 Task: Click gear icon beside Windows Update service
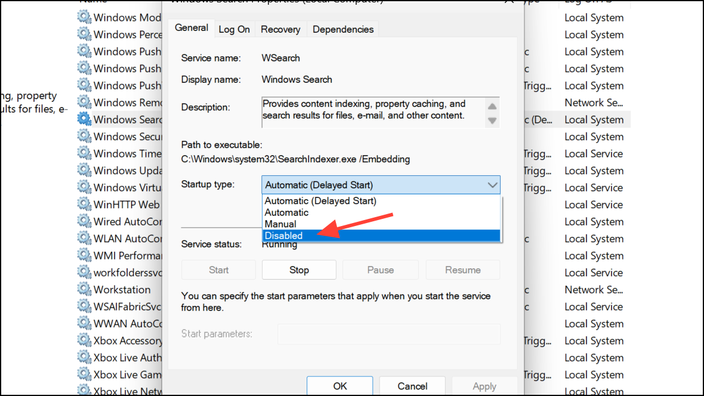pyautogui.click(x=84, y=170)
